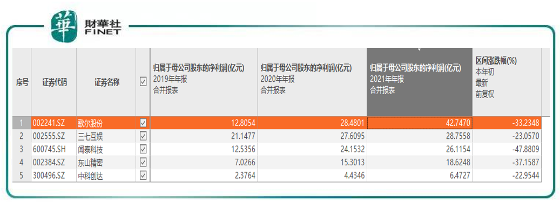Select the stock name 东山精密
Viewport: 560px width, 204px height.
coord(90,163)
